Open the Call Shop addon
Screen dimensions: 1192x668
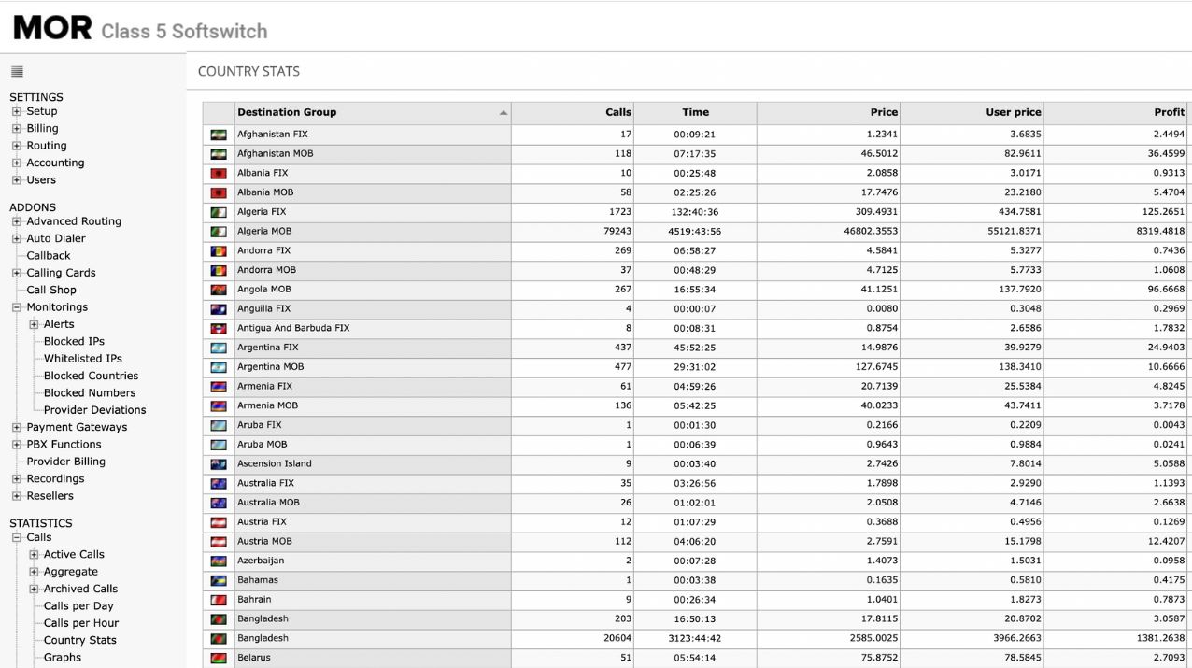click(50, 290)
